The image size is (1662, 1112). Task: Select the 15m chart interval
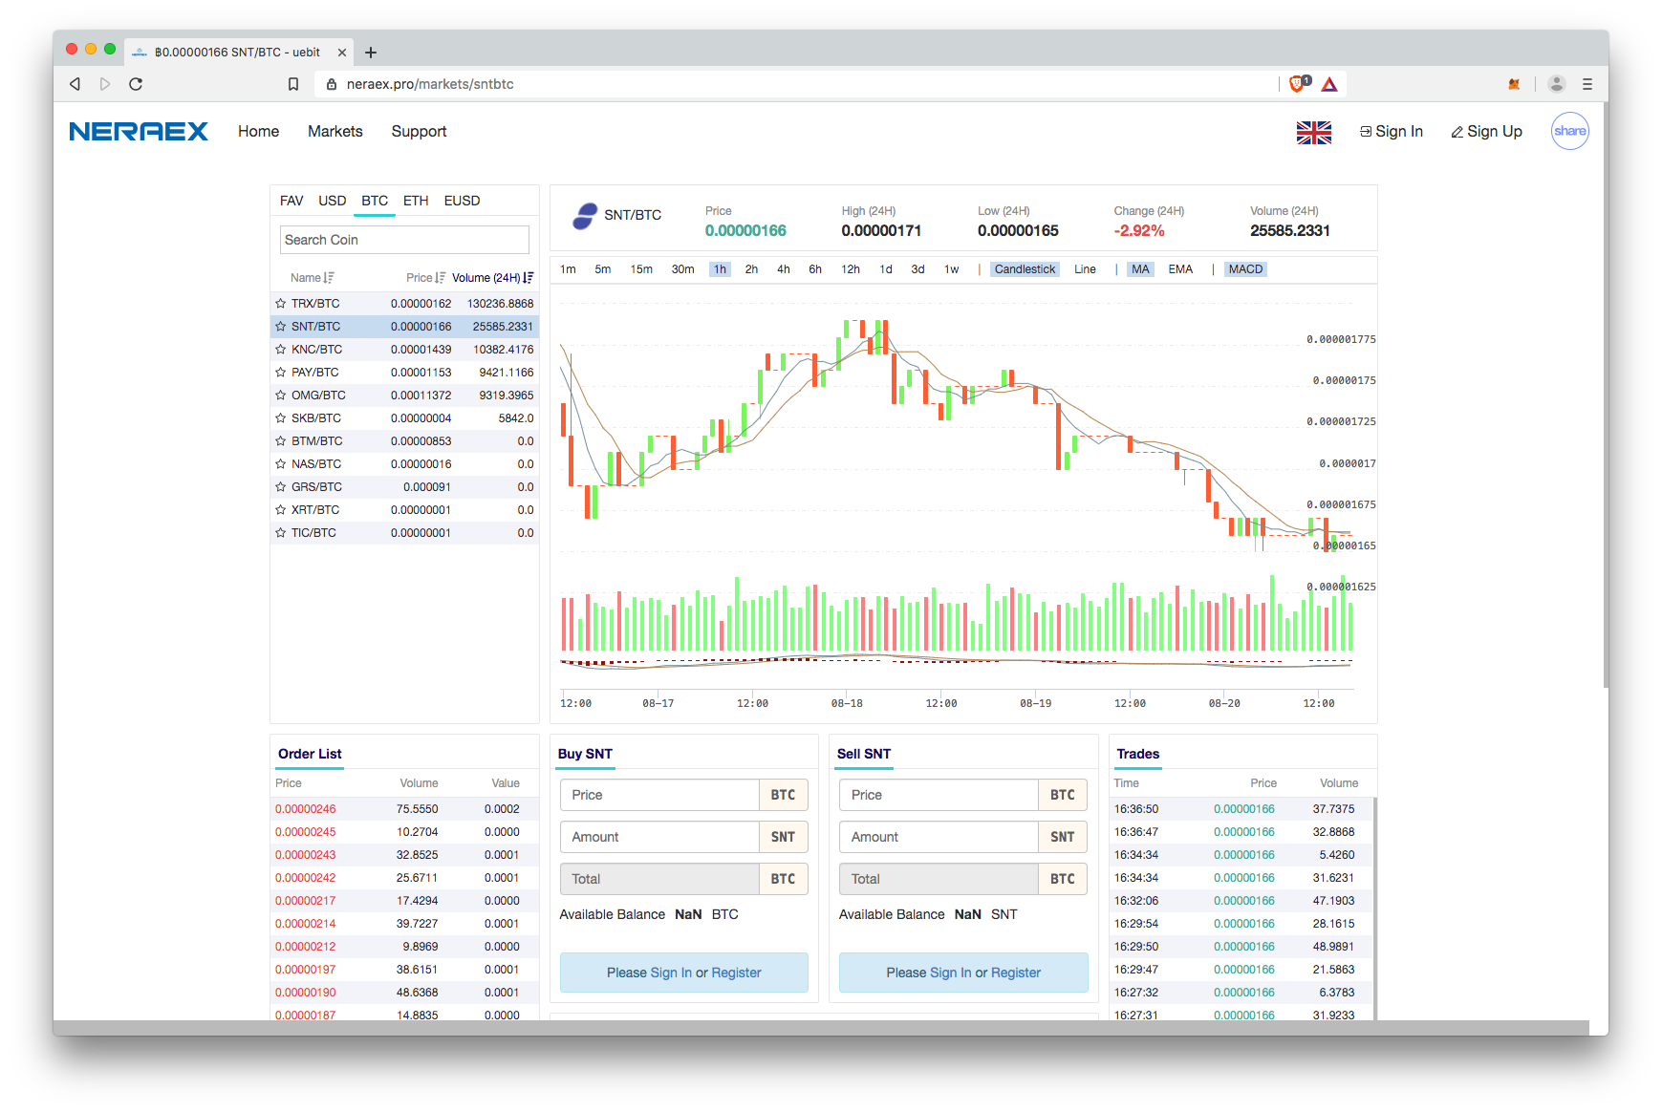pos(641,269)
